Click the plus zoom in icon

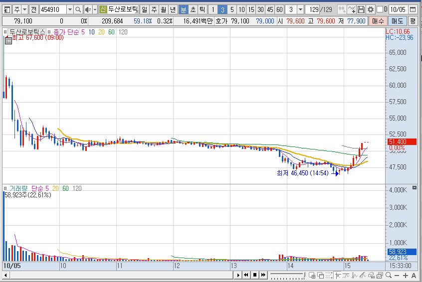[406, 276]
